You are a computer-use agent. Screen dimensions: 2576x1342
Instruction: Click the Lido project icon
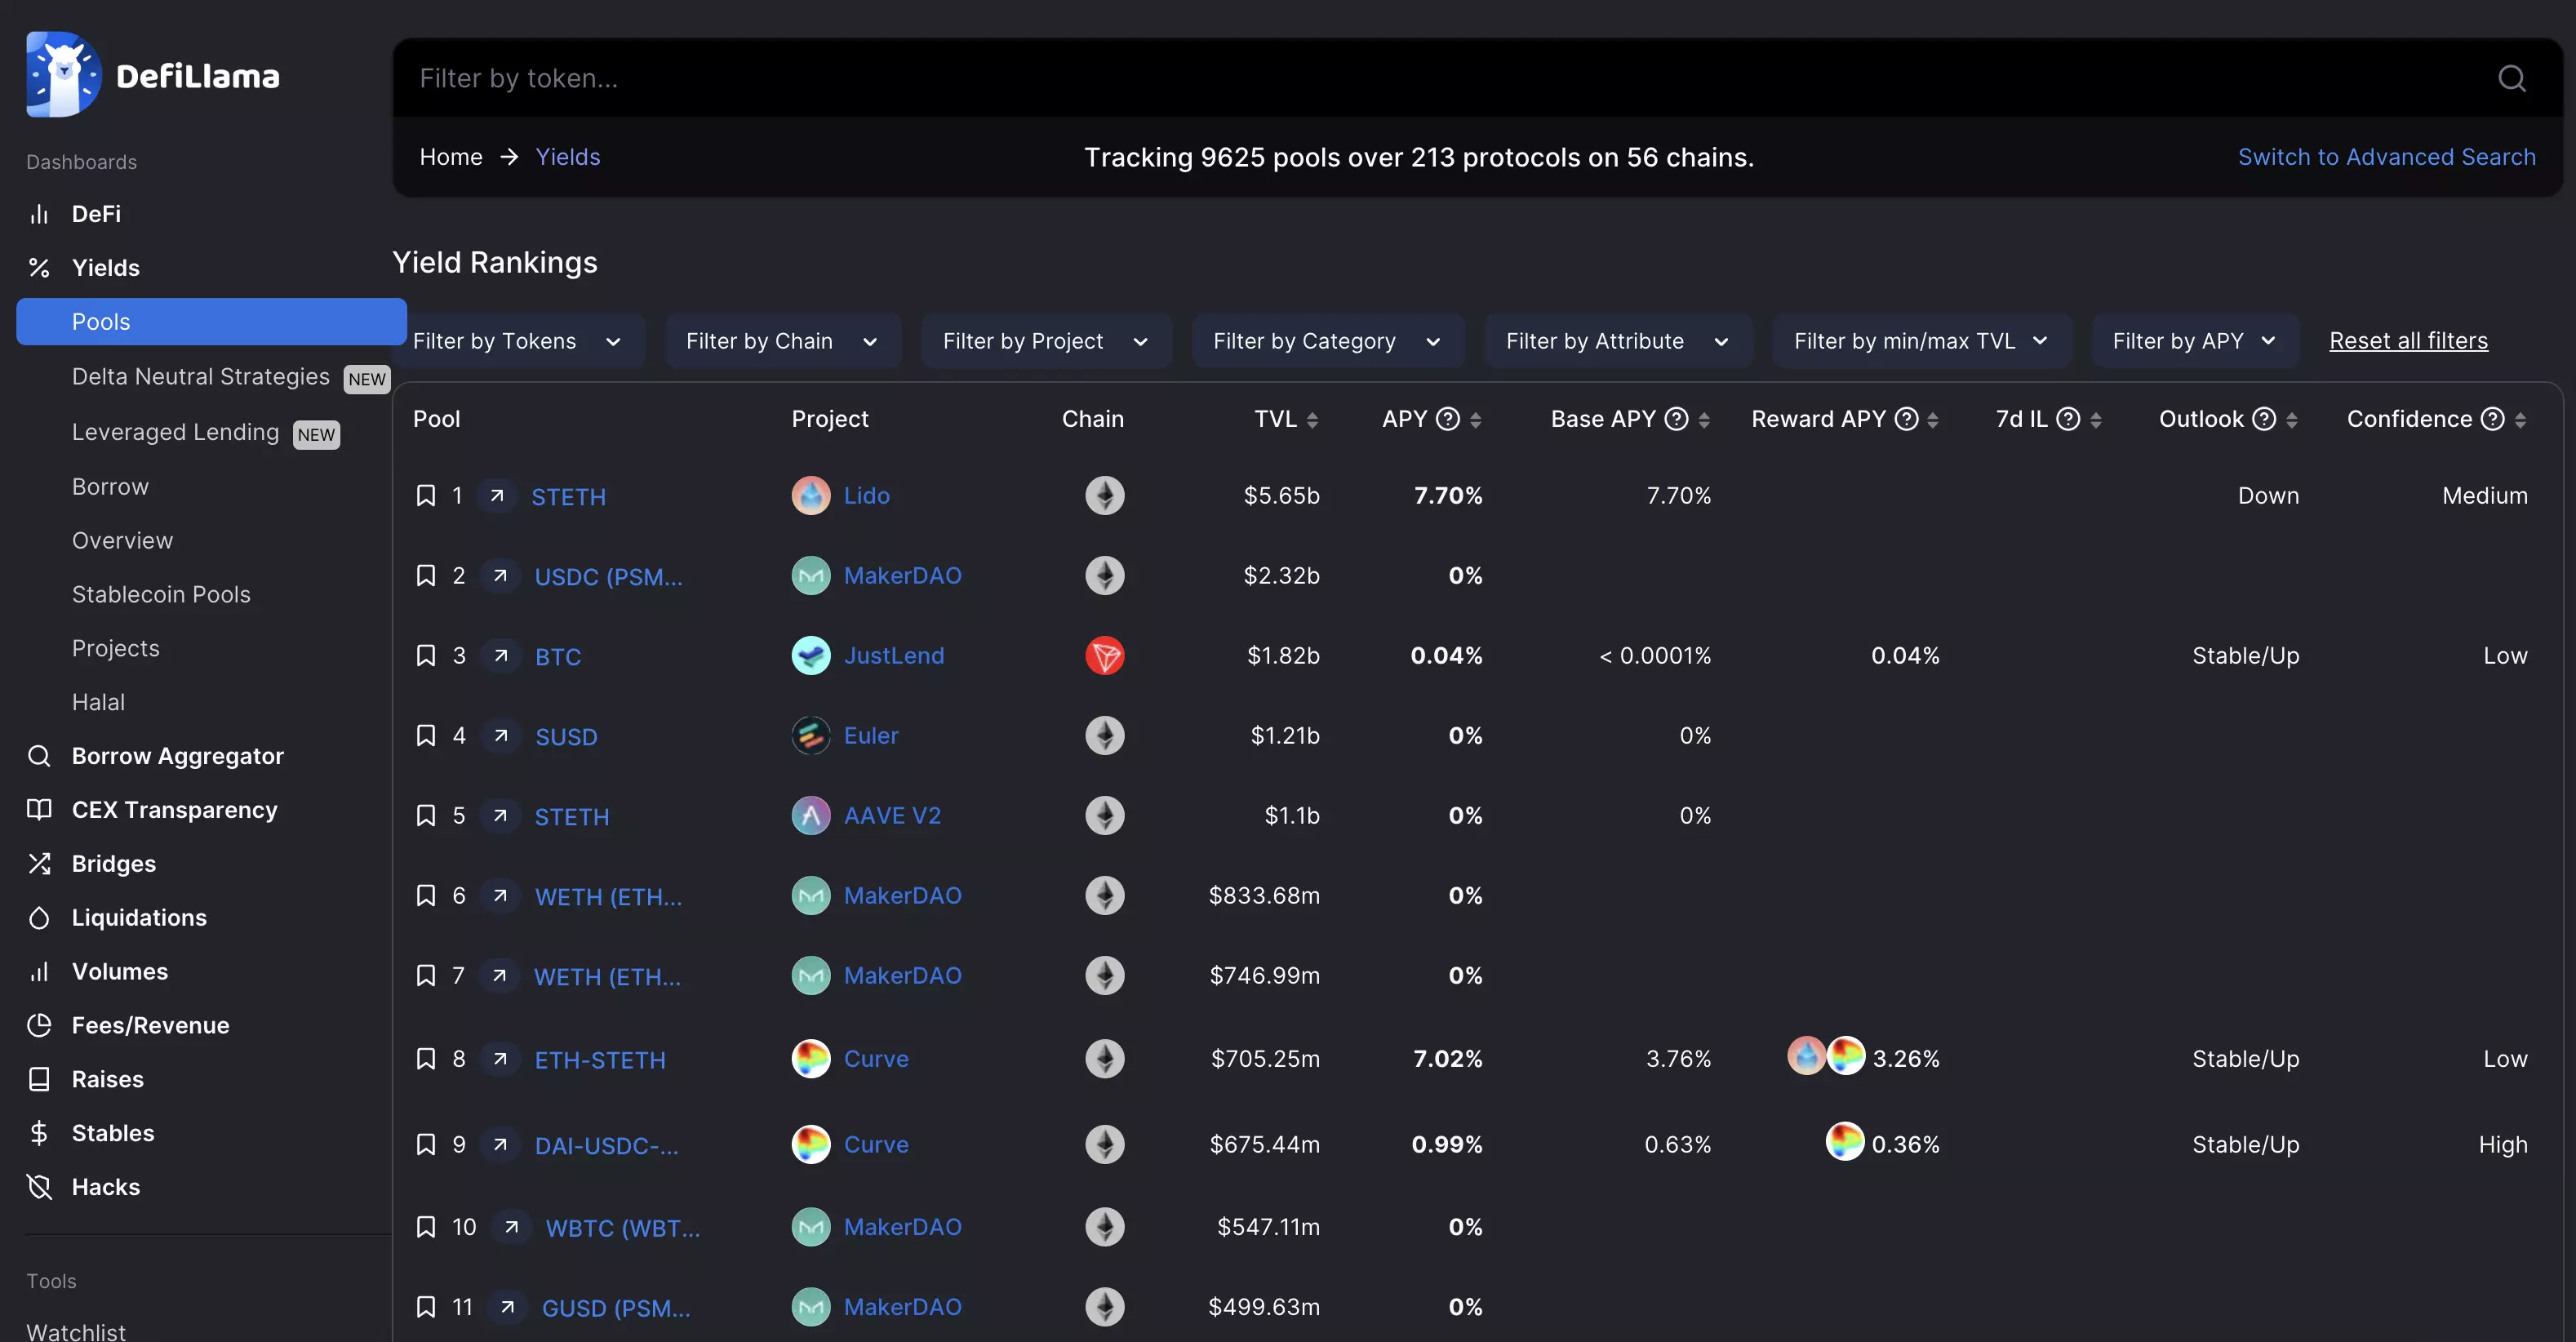[811, 496]
